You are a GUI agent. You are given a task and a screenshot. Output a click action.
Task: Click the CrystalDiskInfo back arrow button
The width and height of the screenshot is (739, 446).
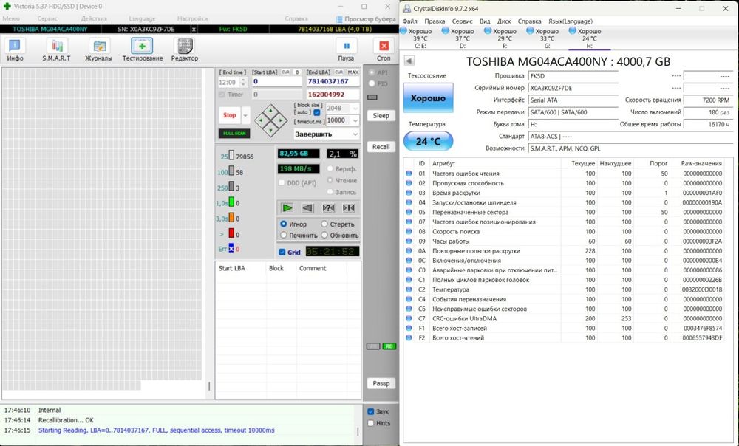click(x=409, y=61)
